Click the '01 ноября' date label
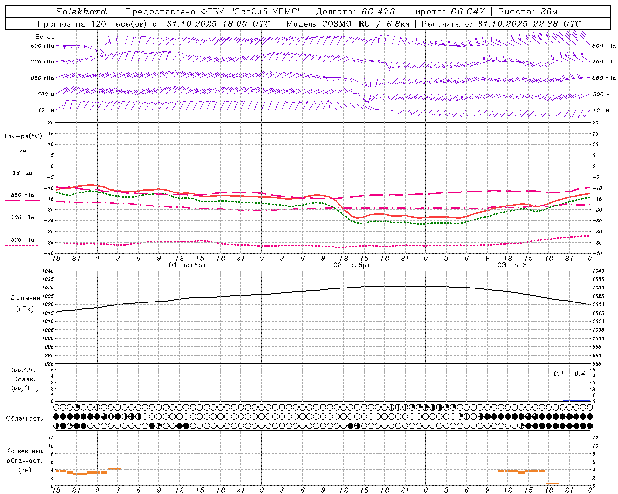 point(188,265)
